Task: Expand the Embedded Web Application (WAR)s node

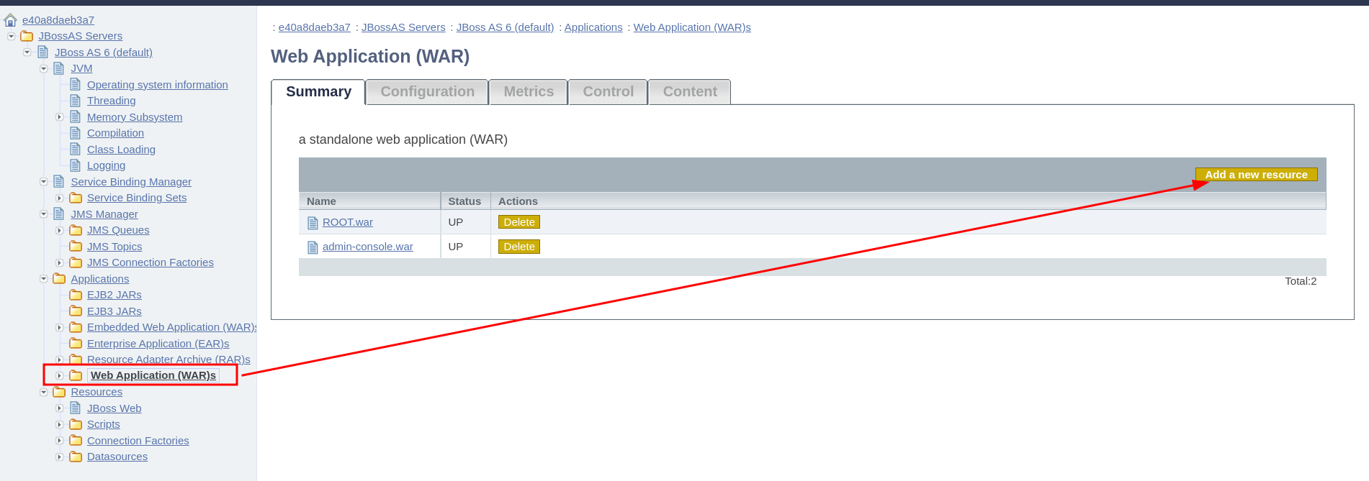Action: click(x=60, y=327)
